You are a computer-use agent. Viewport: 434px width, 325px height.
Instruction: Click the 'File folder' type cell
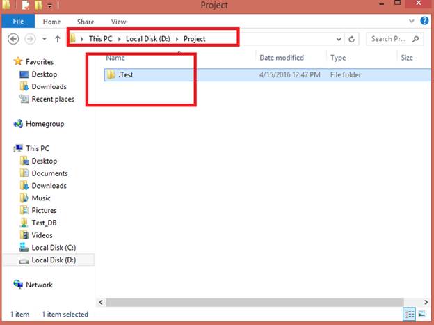coord(346,74)
